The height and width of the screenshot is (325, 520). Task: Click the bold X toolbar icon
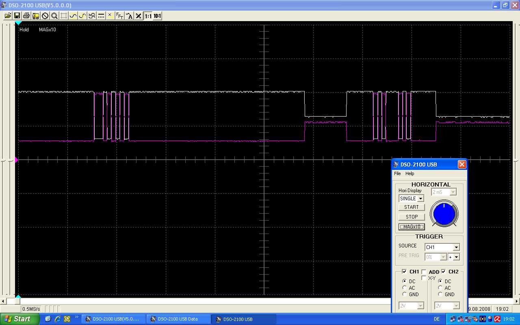(139, 16)
